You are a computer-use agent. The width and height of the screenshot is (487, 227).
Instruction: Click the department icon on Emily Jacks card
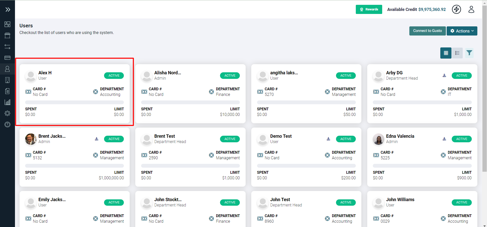pos(95,218)
